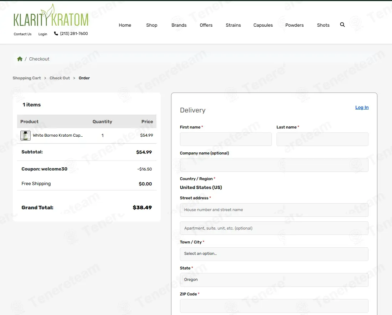Screen dimensions: 392x315
Task: Select the Order step label
Action: point(84,78)
